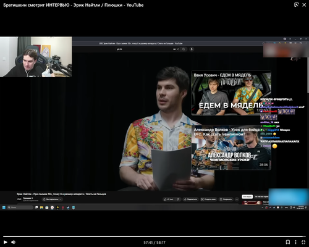The image size is (309, 247).
Task: Exit fullscreen using the bottom-right corner icon
Action: click(x=303, y=242)
